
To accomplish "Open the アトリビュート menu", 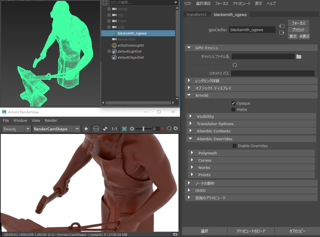I will point(242,3).
